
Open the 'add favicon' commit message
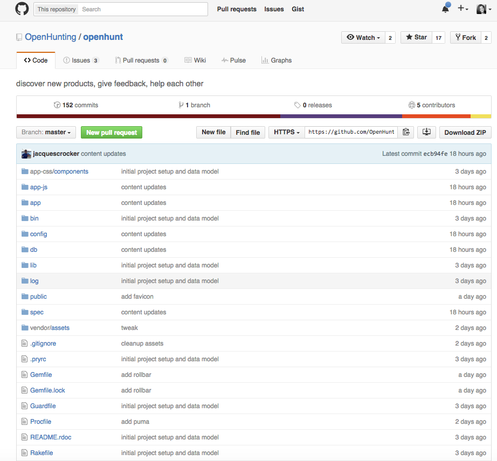[x=137, y=297]
